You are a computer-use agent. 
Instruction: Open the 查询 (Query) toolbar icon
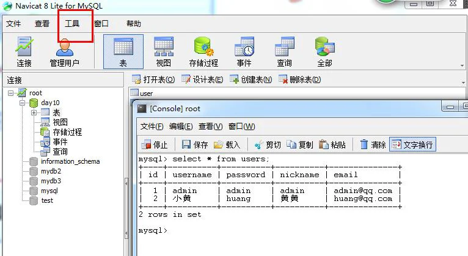[284, 52]
